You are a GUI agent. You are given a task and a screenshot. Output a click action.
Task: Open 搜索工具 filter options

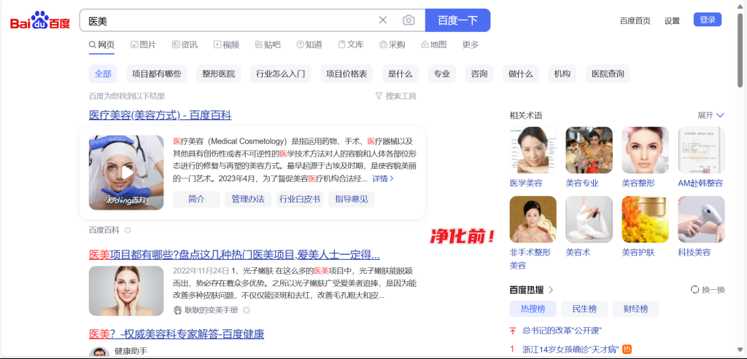(396, 96)
